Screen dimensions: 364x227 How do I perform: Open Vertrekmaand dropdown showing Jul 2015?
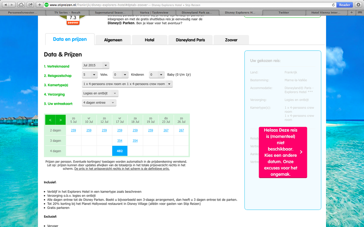96,65
